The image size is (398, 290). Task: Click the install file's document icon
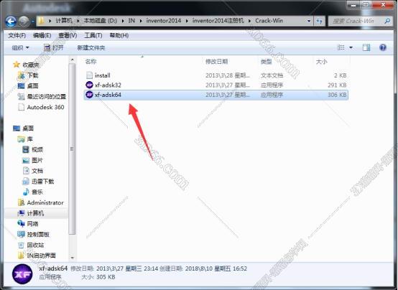(89, 75)
